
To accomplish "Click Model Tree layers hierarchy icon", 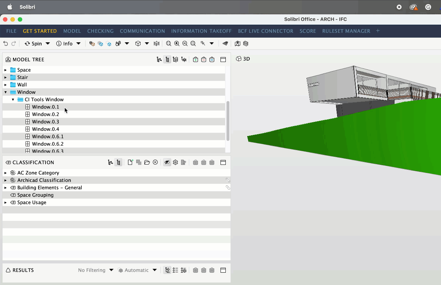I will [x=175, y=60].
